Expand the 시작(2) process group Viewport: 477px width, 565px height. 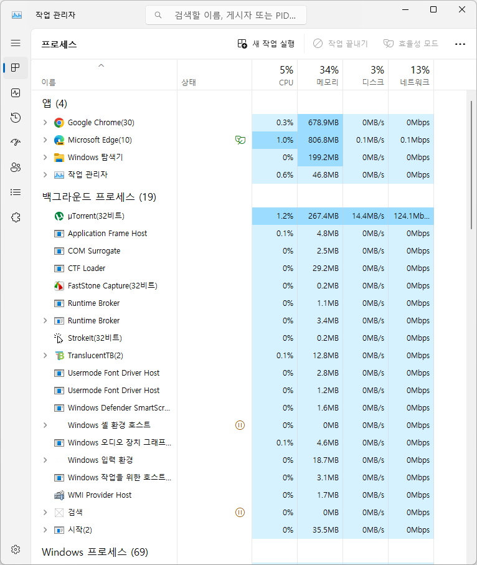[45, 530]
